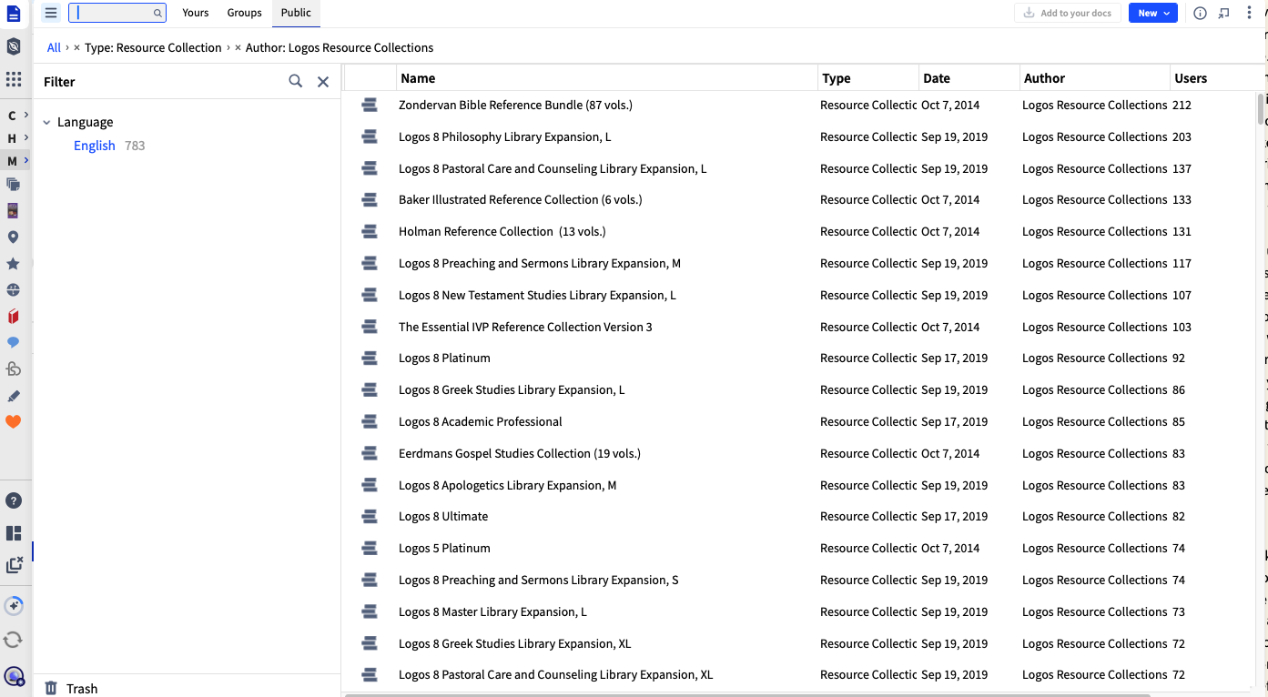Select the Public tab

pos(296,13)
